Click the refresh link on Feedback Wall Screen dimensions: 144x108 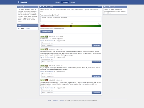click(99, 7)
